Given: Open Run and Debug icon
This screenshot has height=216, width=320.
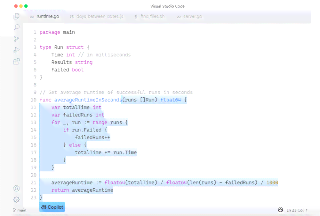Looking at the screenshot, I should click(17, 50).
